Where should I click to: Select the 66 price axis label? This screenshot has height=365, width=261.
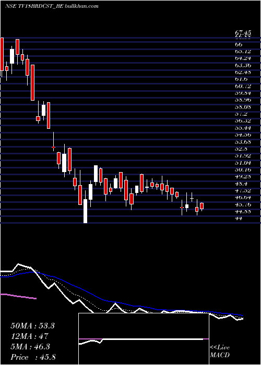[239, 44]
